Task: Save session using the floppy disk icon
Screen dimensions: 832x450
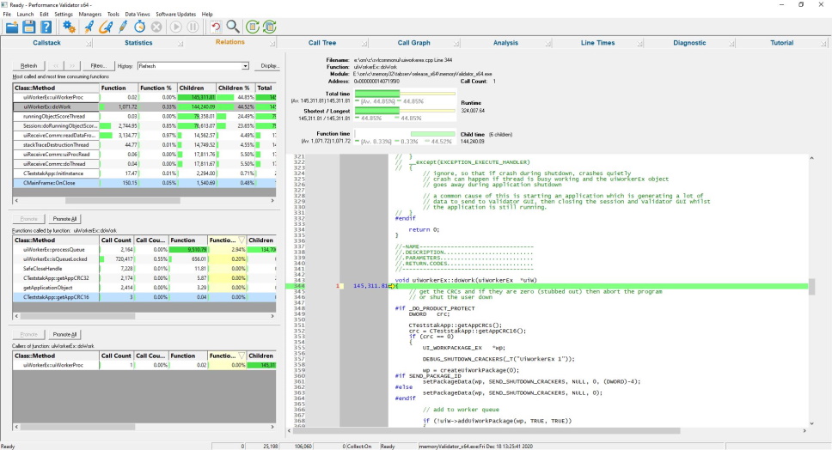Action: (28, 27)
